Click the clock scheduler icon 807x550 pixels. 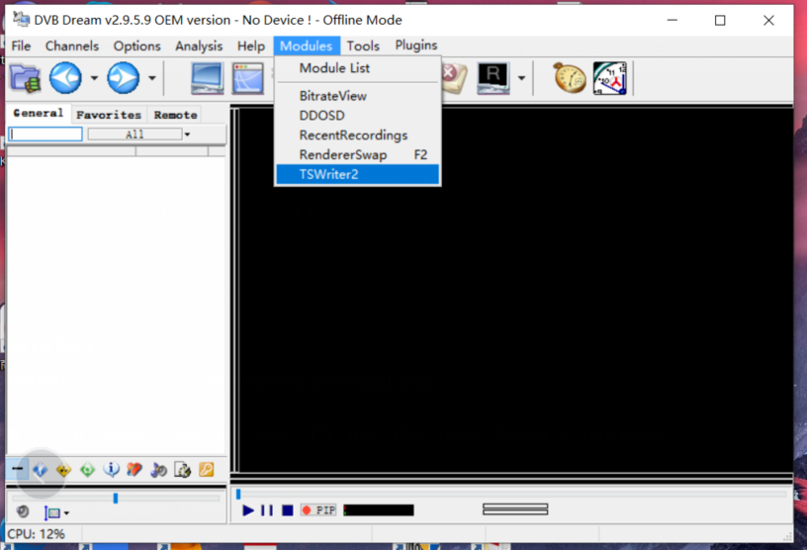coord(610,78)
